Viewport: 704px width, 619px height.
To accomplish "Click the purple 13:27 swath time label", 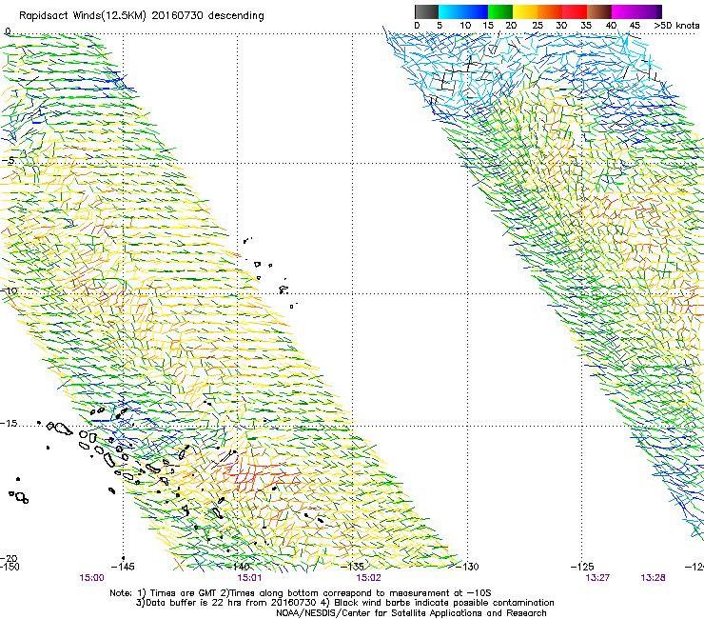I will pos(597,578).
